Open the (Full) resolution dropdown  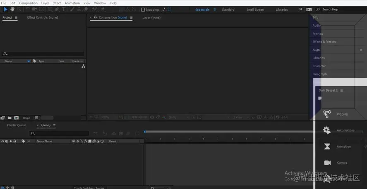pos(179,117)
